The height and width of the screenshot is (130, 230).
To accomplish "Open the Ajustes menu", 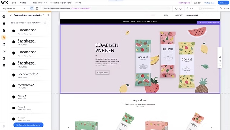I will pyautogui.click(x=23, y=3).
